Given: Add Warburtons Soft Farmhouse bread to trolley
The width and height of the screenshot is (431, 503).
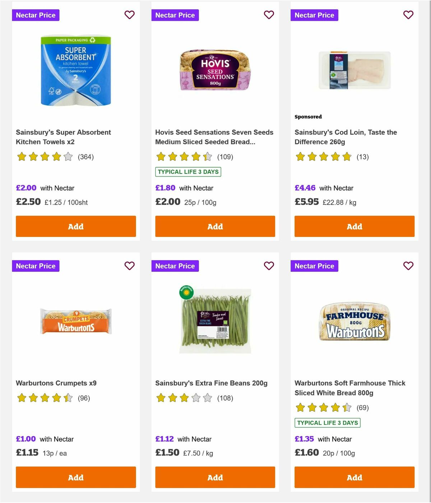Looking at the screenshot, I should (x=354, y=478).
